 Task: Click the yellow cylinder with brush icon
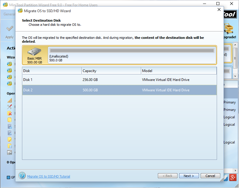click(x=10, y=139)
